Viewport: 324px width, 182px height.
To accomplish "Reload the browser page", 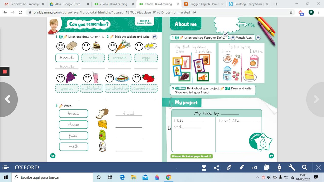I will pyautogui.click(x=20, y=12).
